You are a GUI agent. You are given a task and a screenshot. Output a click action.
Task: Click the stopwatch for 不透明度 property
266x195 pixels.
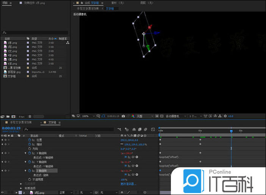pyautogui.click(x=30, y=179)
